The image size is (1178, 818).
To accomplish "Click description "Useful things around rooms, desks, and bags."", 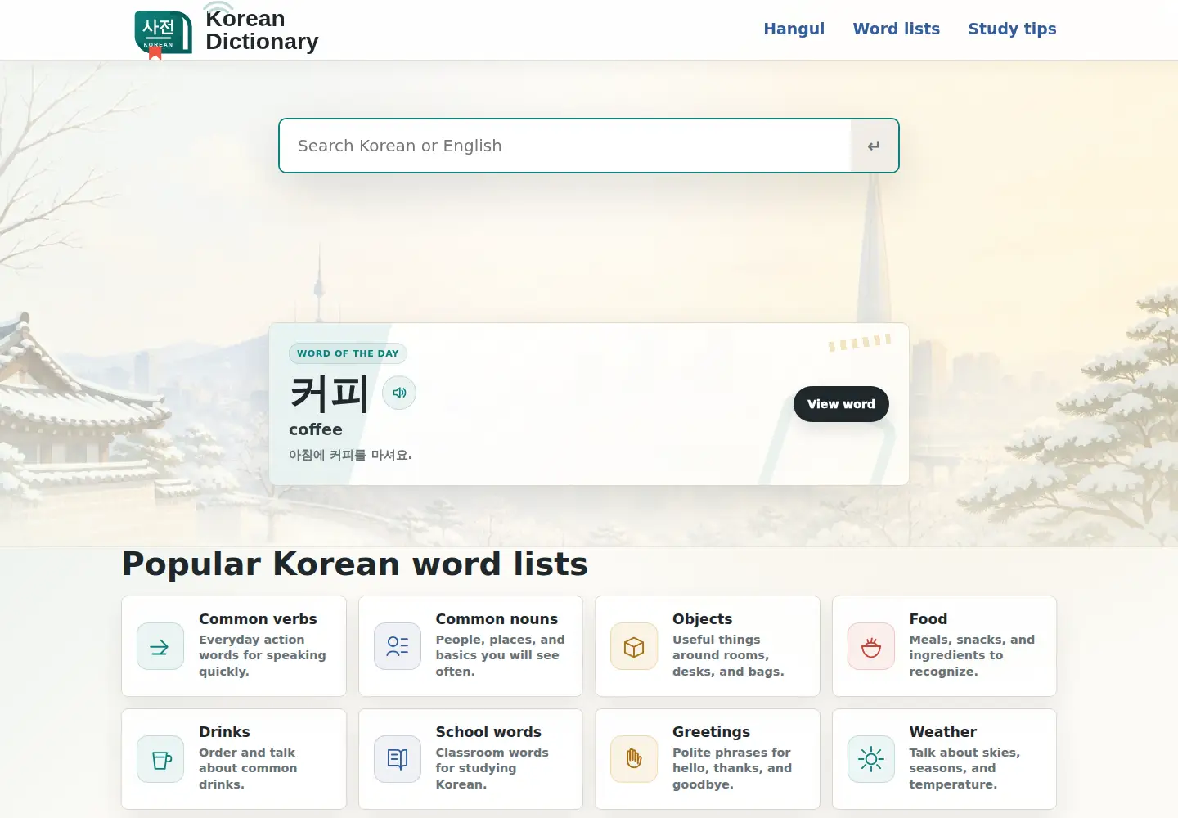I will pyautogui.click(x=728, y=655).
